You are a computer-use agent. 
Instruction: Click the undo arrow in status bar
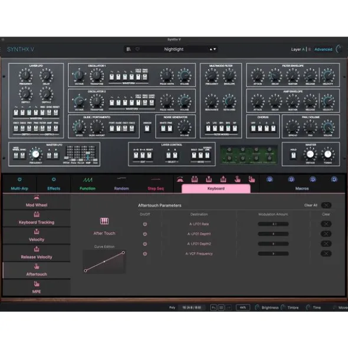(x=214, y=308)
